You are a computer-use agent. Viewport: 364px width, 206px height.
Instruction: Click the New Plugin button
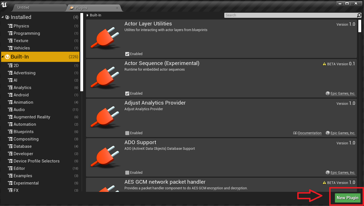click(348, 198)
